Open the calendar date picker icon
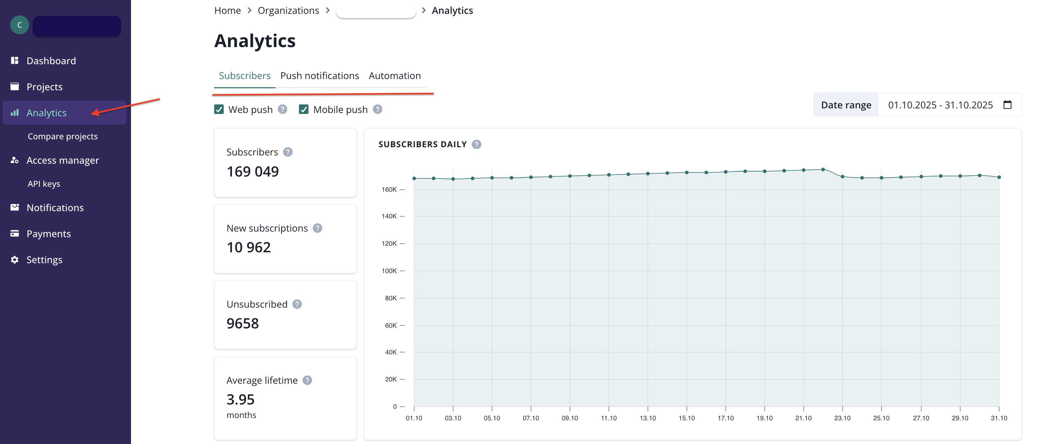 point(1007,105)
